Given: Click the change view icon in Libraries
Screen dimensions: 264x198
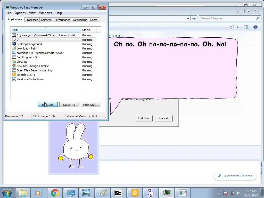Looking at the screenshot, I should pos(232,27).
